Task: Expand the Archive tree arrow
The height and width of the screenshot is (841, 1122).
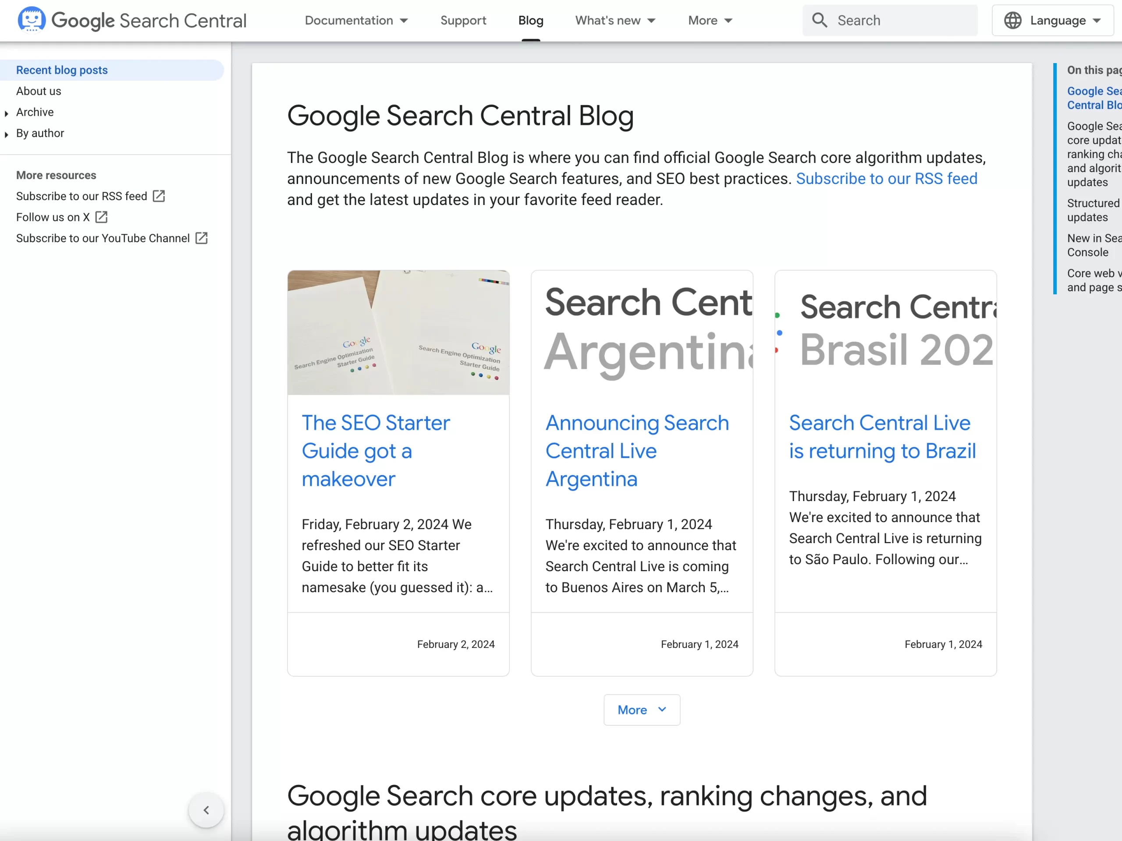Action: [7, 113]
